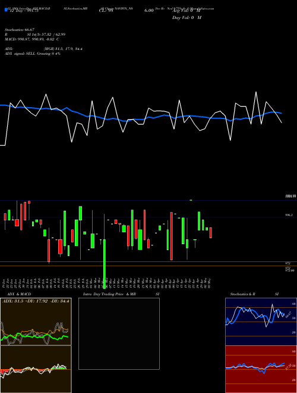Select the 'SI 14/3: 57.32 / 62.99' value
297x393 pixels.
click(x=46, y=35)
